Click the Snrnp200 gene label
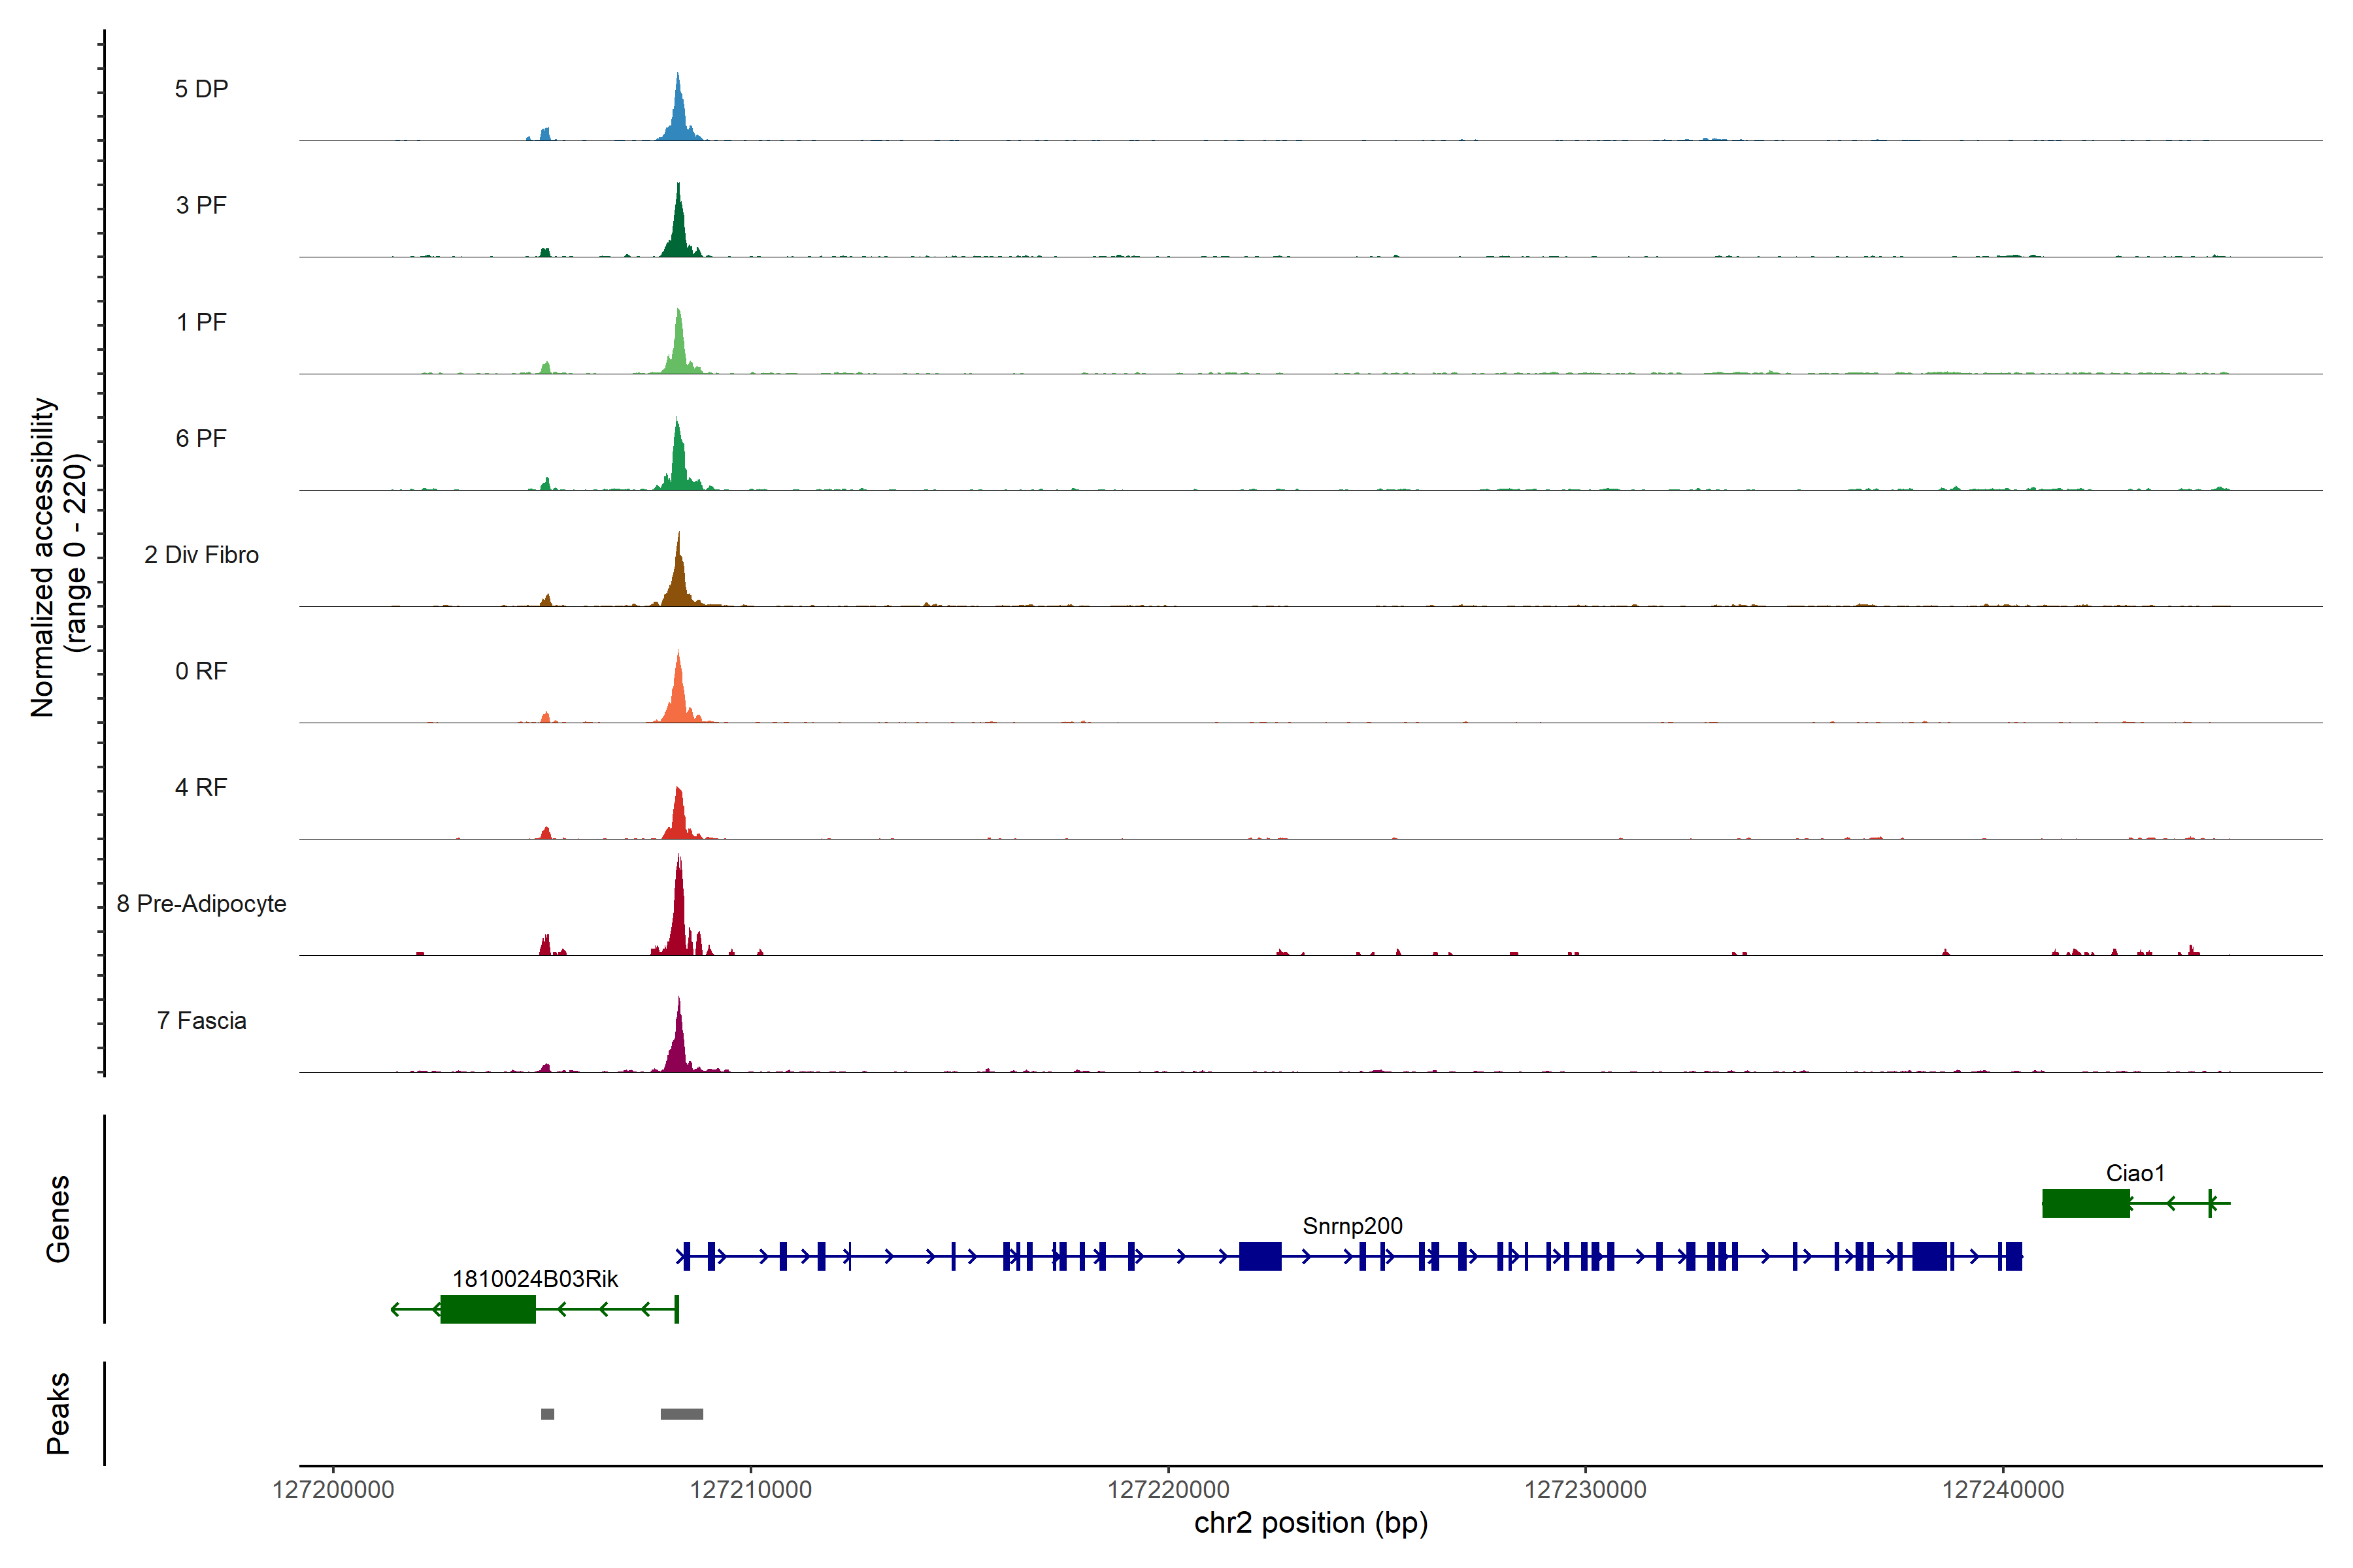 click(x=1352, y=1226)
